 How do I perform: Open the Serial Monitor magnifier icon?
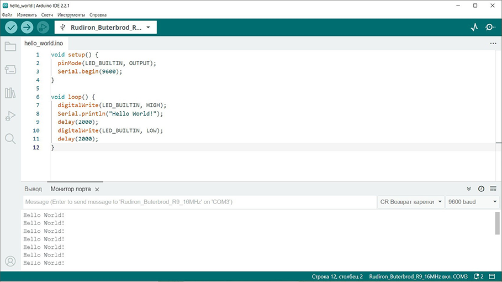pyautogui.click(x=490, y=27)
